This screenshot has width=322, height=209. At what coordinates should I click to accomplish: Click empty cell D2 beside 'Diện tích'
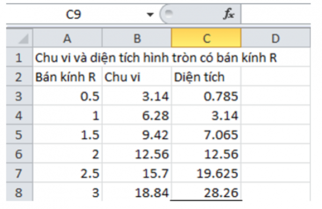tap(276, 76)
